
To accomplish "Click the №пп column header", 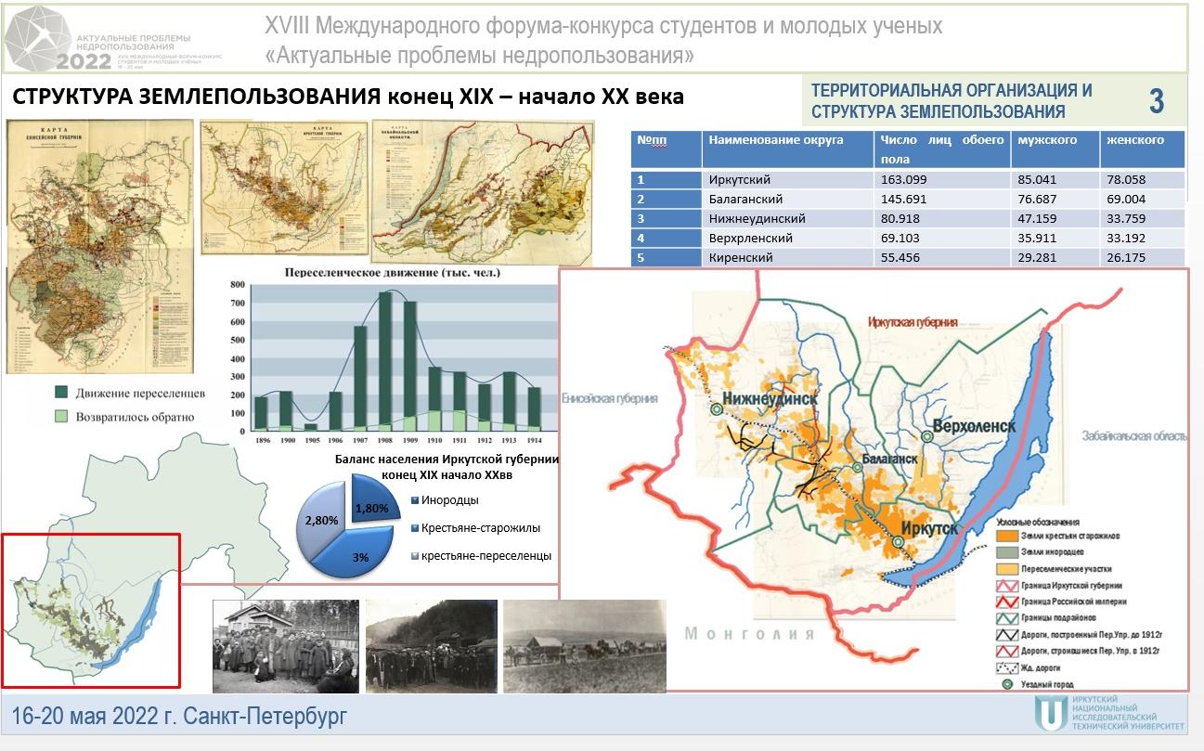I will (x=666, y=149).
